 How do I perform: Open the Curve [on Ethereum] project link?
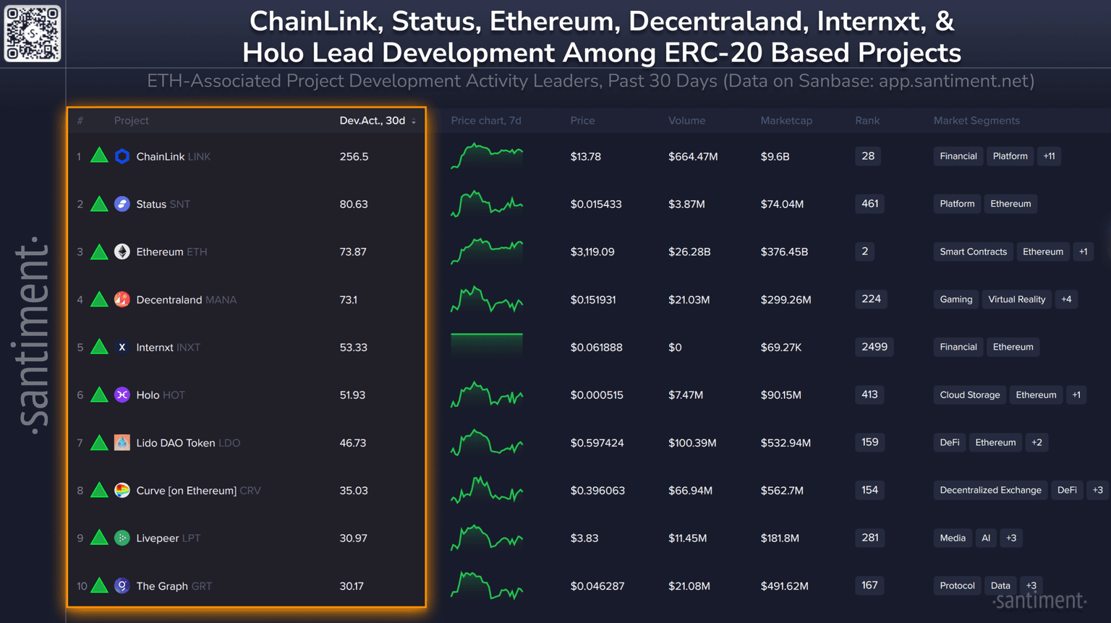click(x=186, y=491)
